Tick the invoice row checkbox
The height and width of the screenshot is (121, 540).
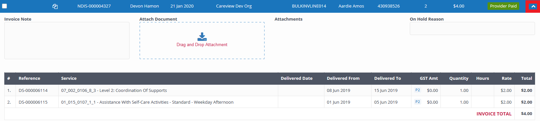[x=5, y=6]
